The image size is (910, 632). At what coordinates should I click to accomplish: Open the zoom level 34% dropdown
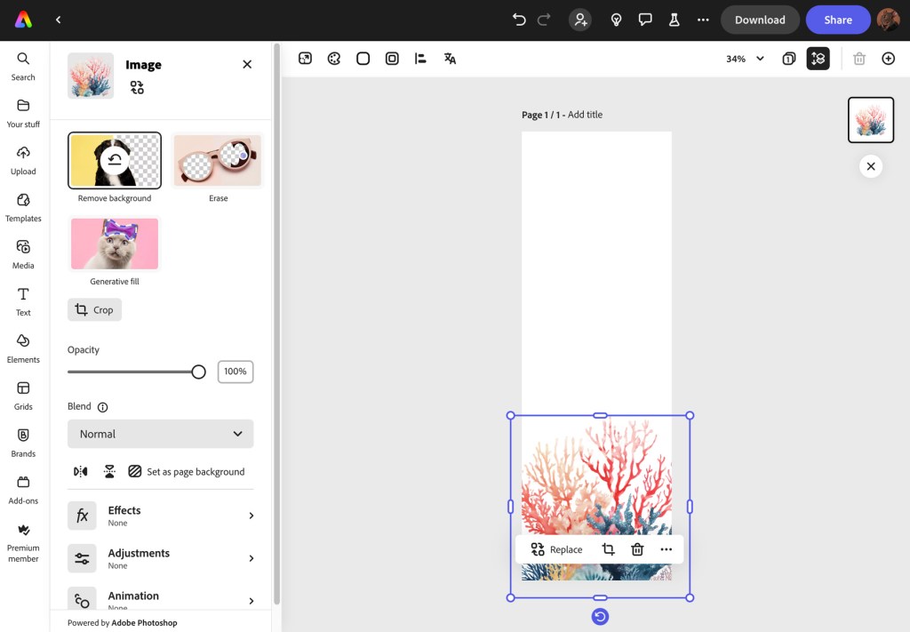click(745, 59)
